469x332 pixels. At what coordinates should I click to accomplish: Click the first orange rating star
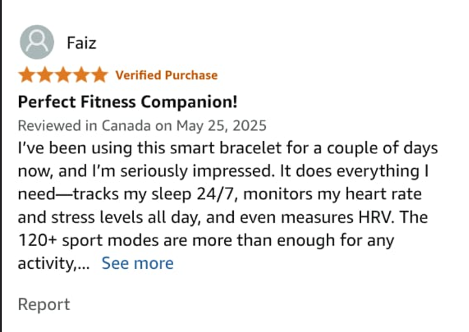[x=27, y=75]
